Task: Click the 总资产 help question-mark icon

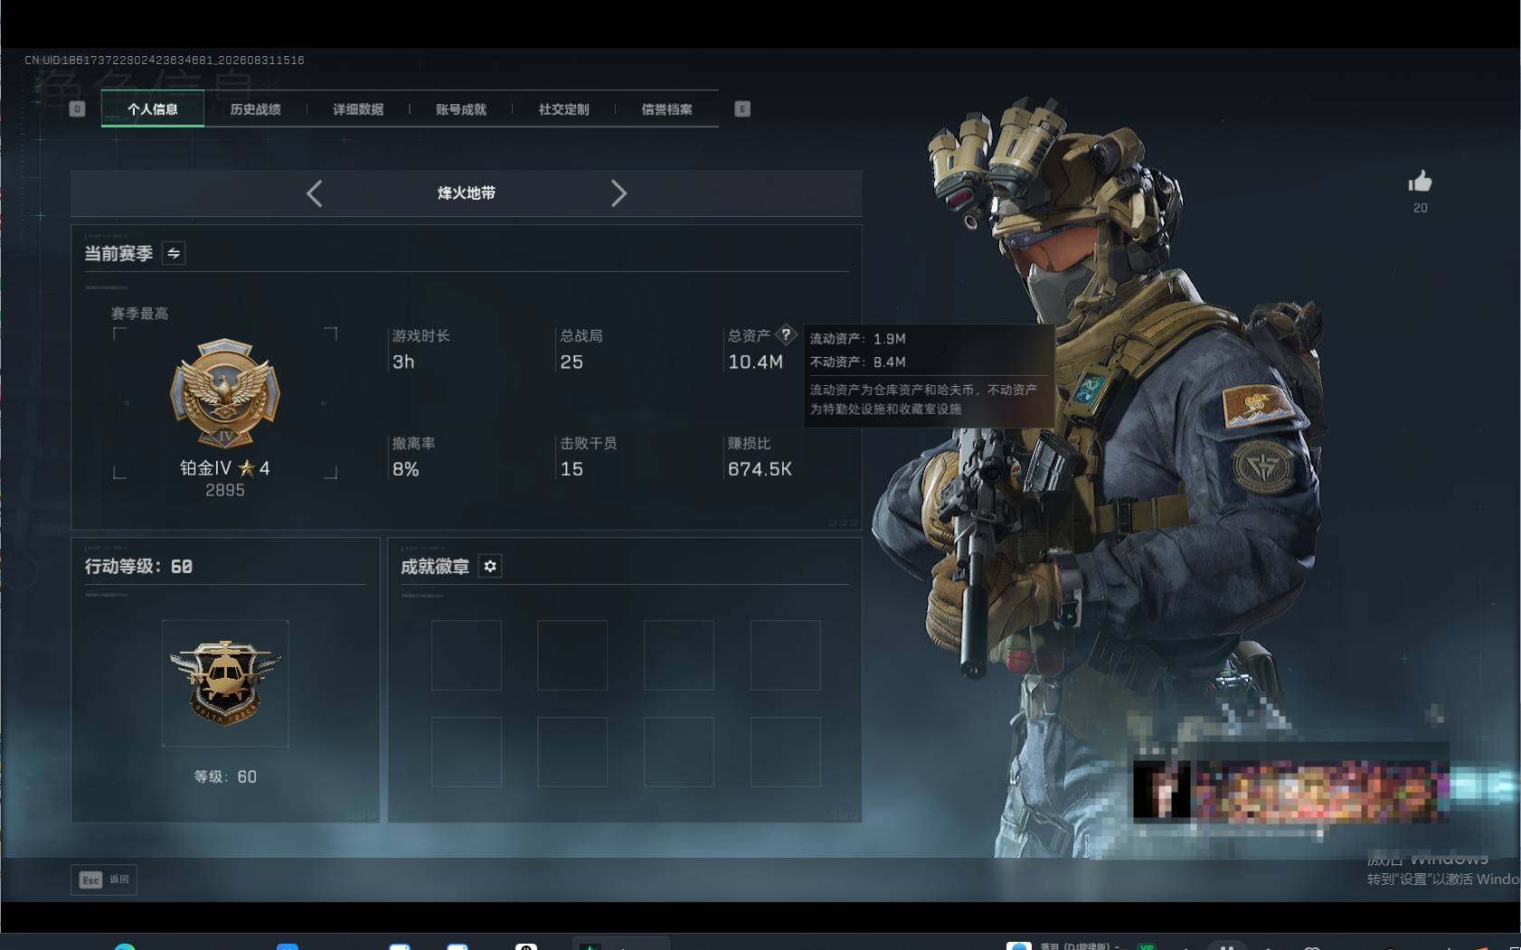Action: (x=787, y=334)
